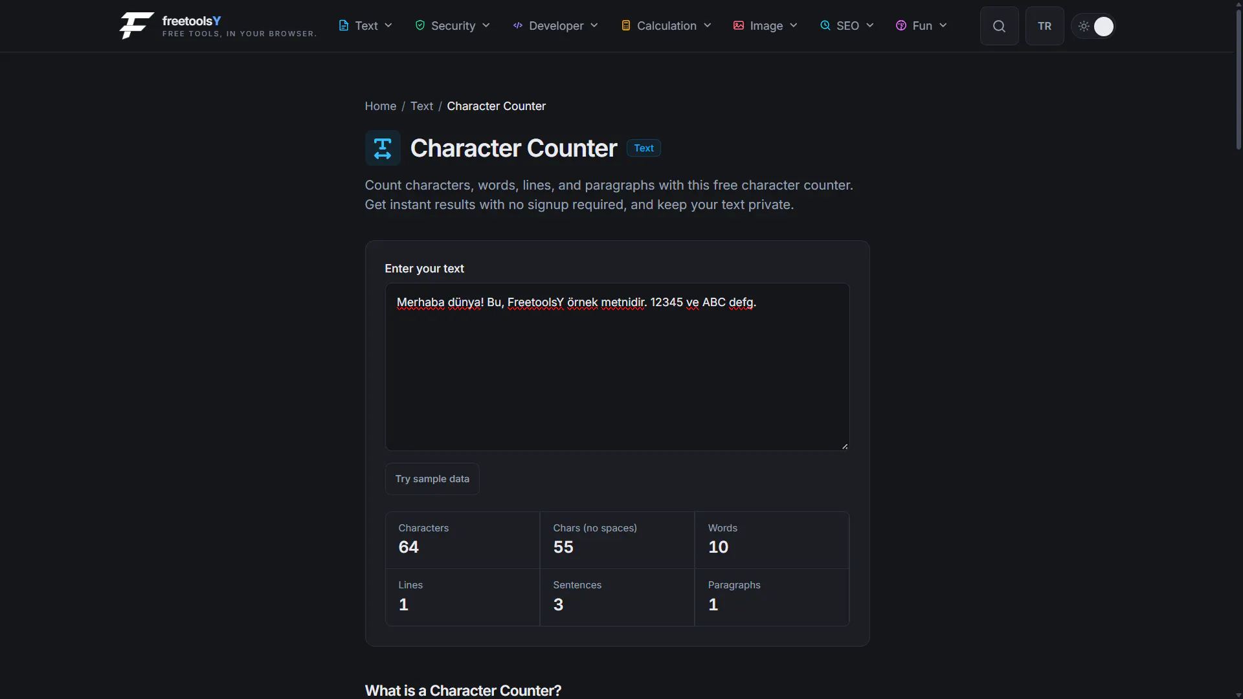
Task: Click the Text menu document icon
Action: (x=344, y=26)
